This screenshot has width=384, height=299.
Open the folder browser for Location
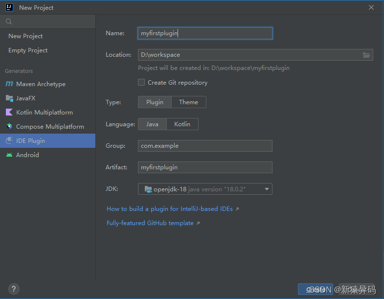pyautogui.click(x=366, y=55)
